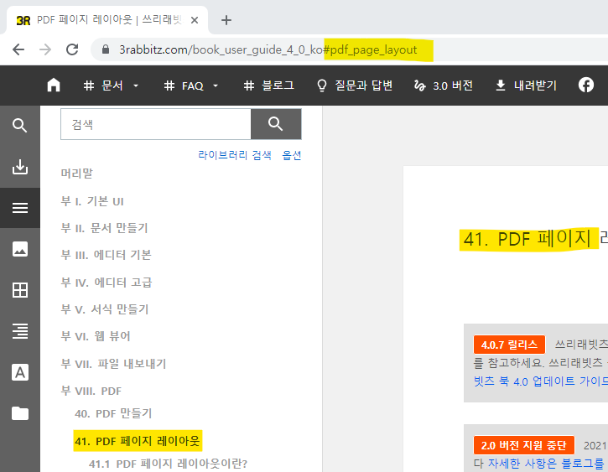The height and width of the screenshot is (472, 608).
Task: Open the 문서 dropdown menu
Action: click(112, 86)
